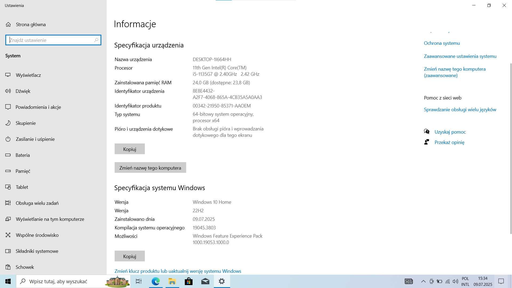
Task: Click the Schowek clipboard icon
Action: pos(8,267)
